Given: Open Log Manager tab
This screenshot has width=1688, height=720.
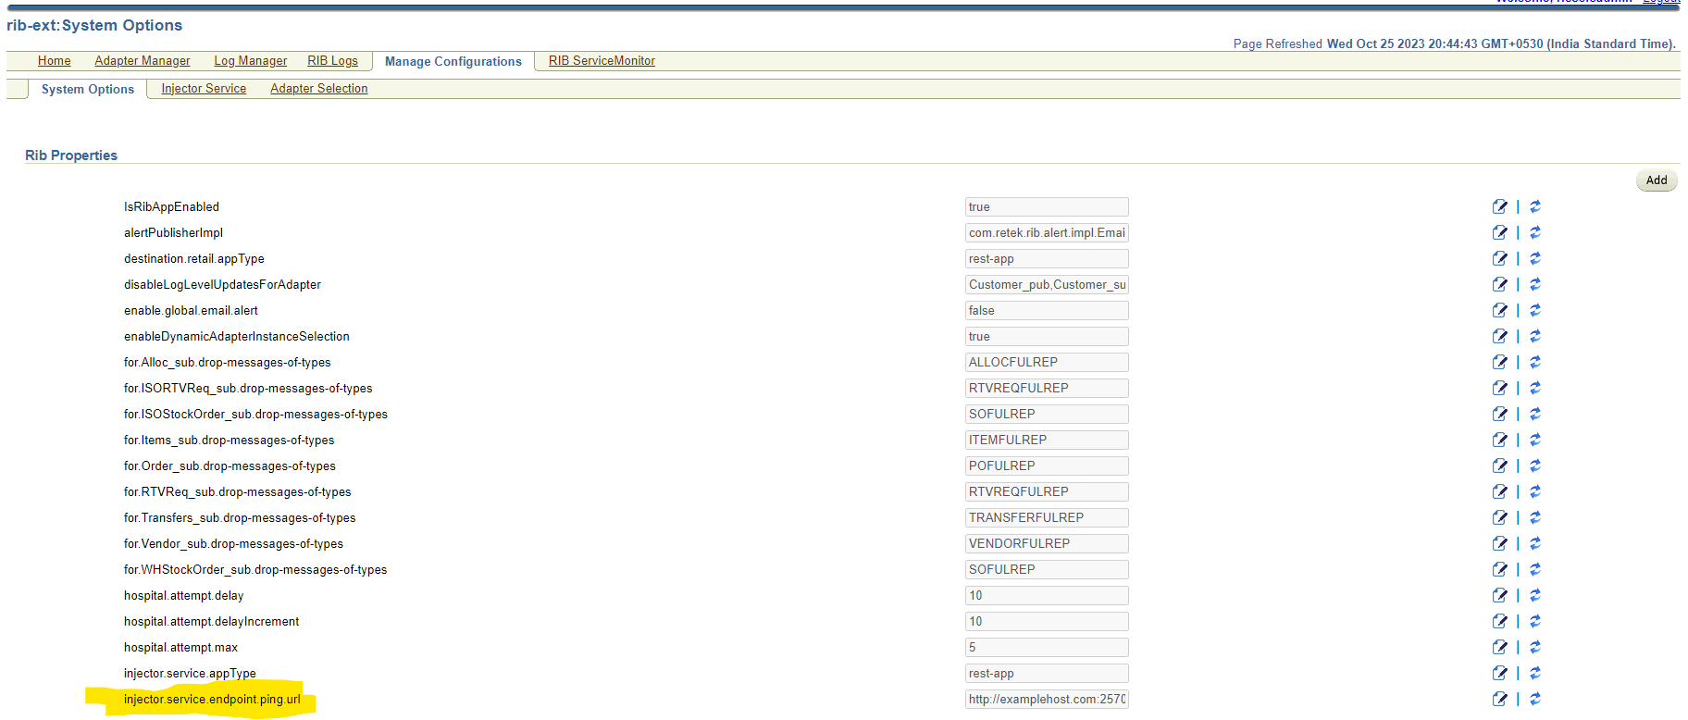Looking at the screenshot, I should click(x=251, y=60).
